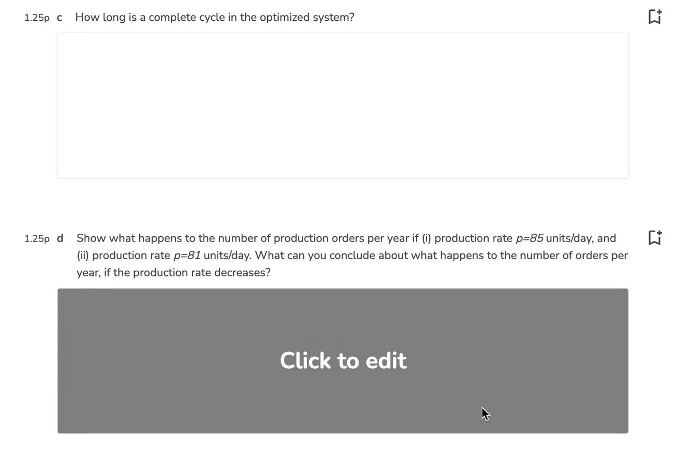
Task: Select the question d label
Action: (60, 238)
